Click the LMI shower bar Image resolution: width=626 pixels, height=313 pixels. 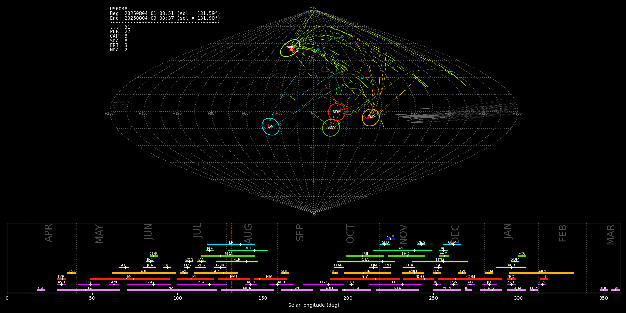(365, 256)
